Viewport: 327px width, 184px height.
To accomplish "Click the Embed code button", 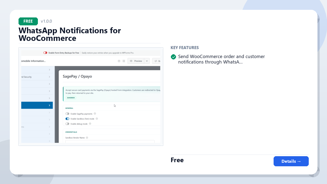I will 156,61.
